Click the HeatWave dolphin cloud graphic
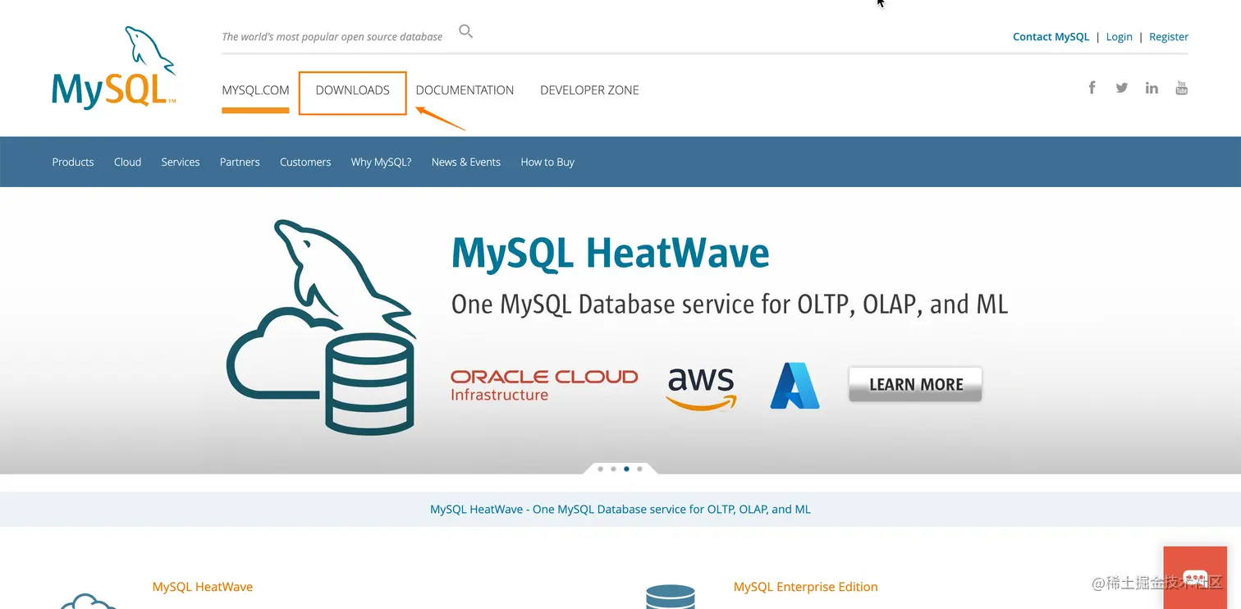1241x609 pixels. [x=321, y=326]
